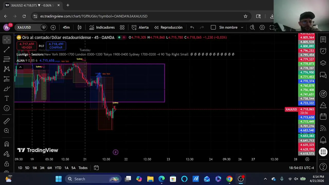Viewport: 329px width, 185px height.
Task: Select the Todos date range
Action: pyautogui.click(x=83, y=168)
